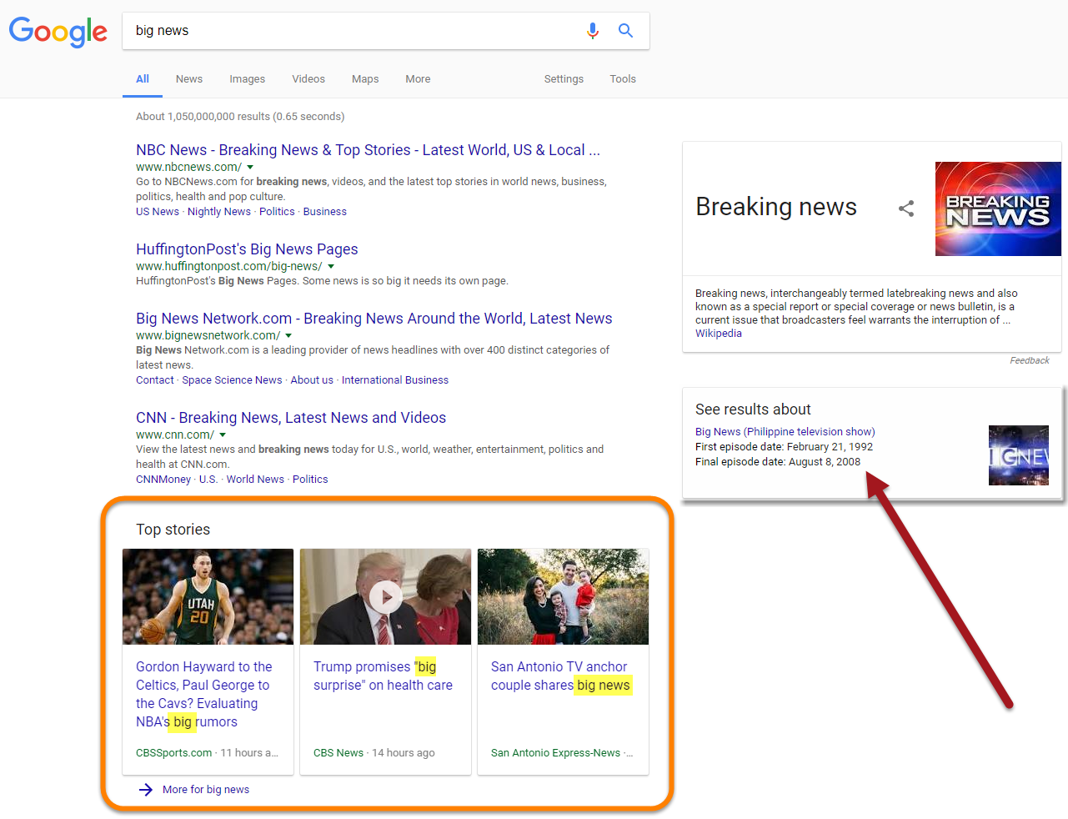
Task: Open the Breaking News panel image
Action: 997,209
